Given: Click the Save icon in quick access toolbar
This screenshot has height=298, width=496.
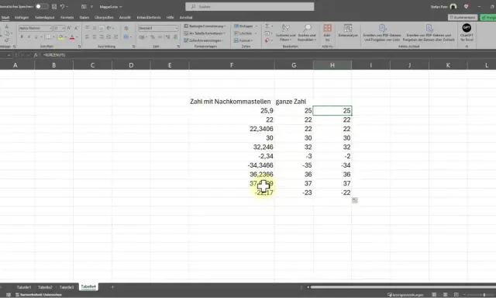Looking at the screenshot, I should pyautogui.click(x=54, y=6).
